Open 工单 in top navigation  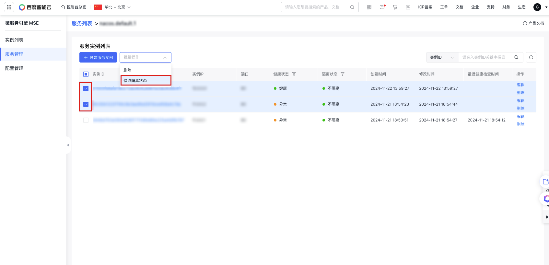444,7
